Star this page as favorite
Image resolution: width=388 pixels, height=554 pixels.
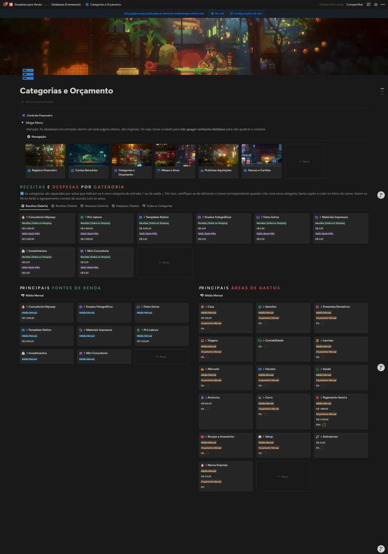(376, 5)
